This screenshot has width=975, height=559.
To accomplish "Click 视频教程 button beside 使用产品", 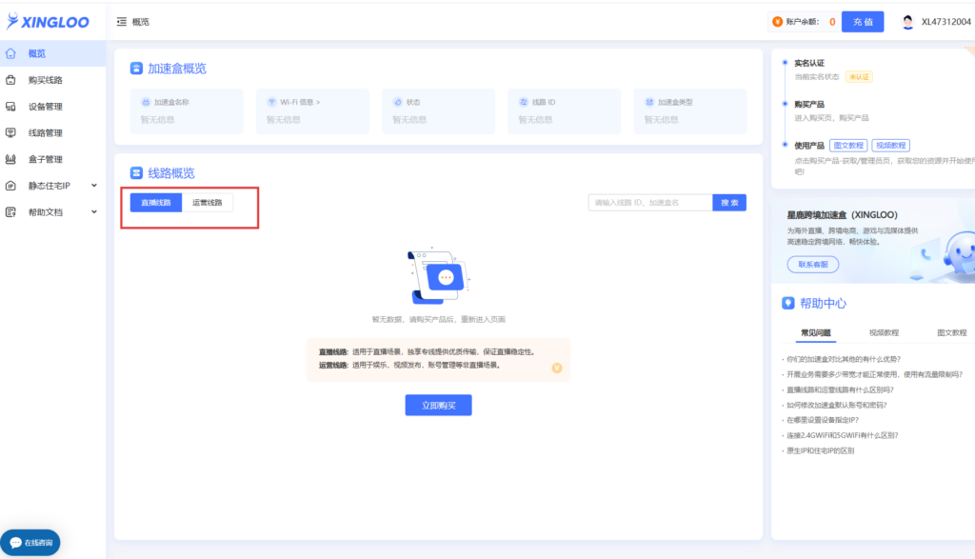I will [x=890, y=146].
